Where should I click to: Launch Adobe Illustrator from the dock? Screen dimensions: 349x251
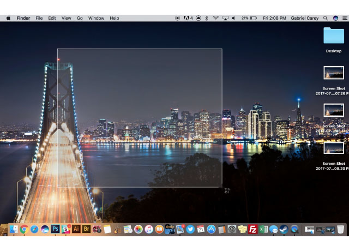[x=76, y=229]
